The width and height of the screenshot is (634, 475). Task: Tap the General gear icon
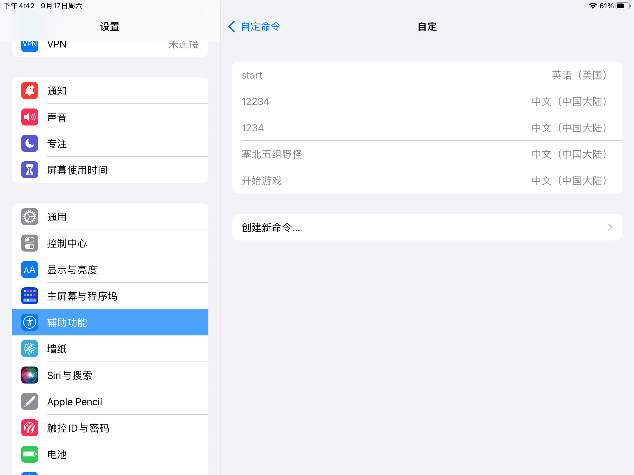point(30,217)
